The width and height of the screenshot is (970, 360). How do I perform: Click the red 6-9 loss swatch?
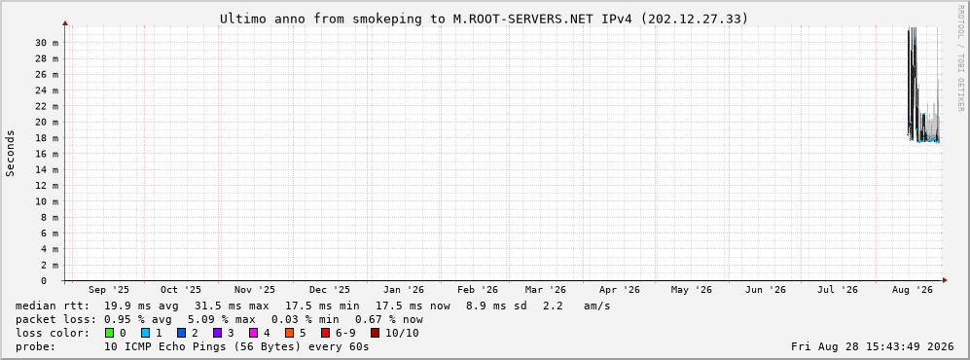tap(325, 333)
